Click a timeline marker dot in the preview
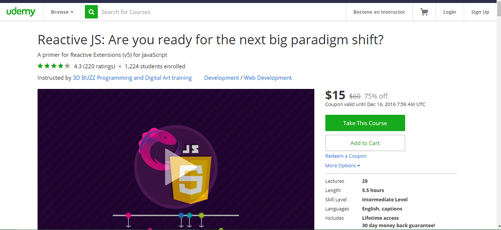 point(128,215)
